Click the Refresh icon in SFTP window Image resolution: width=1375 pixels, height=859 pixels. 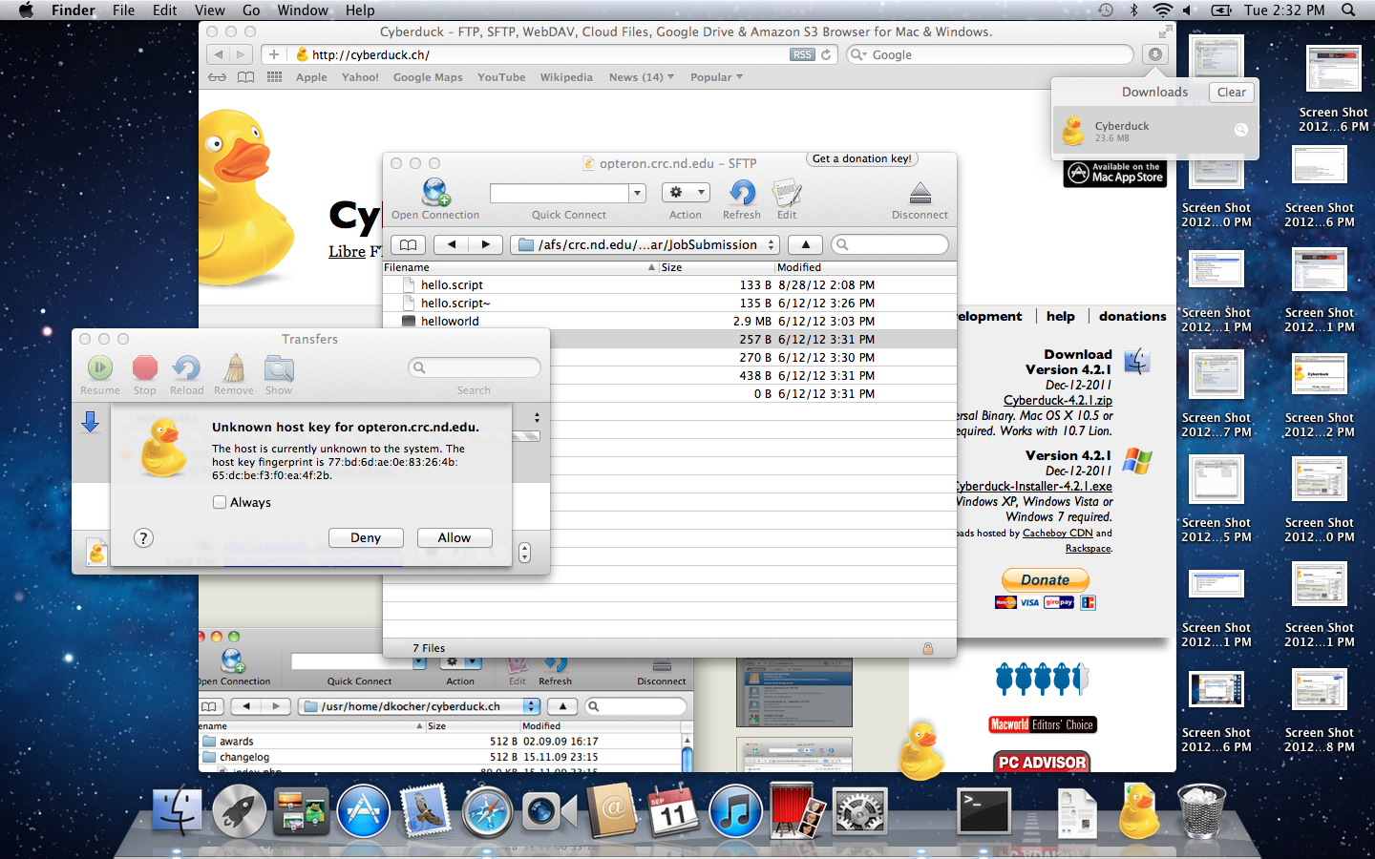pyautogui.click(x=742, y=194)
